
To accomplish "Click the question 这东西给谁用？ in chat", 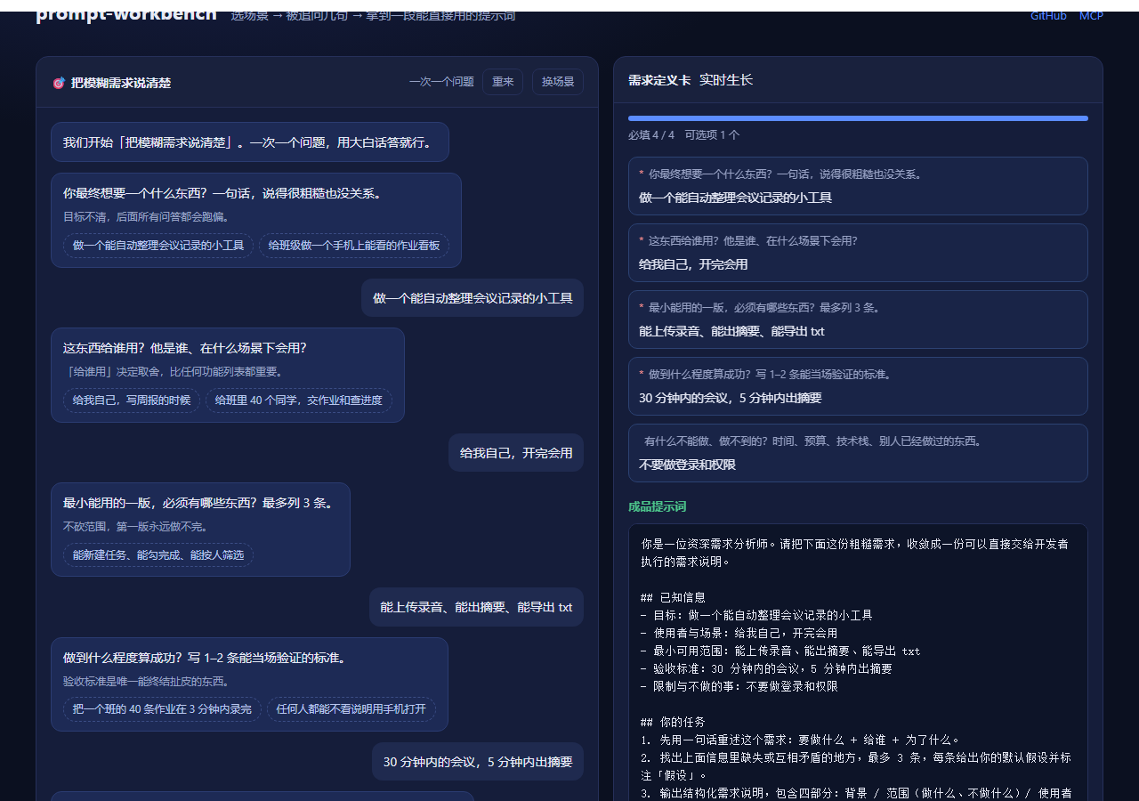I will tap(184, 348).
